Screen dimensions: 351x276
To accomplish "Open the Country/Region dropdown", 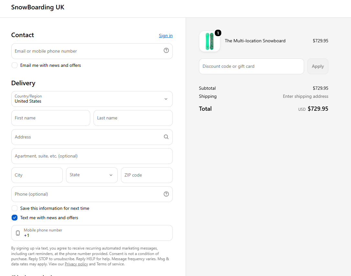I will tap(92, 99).
